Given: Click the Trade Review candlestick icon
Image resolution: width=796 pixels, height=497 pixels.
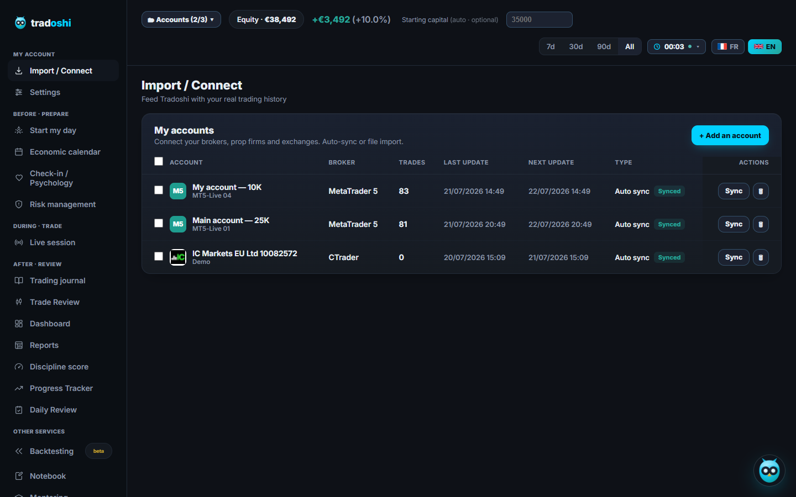Looking at the screenshot, I should [19, 302].
